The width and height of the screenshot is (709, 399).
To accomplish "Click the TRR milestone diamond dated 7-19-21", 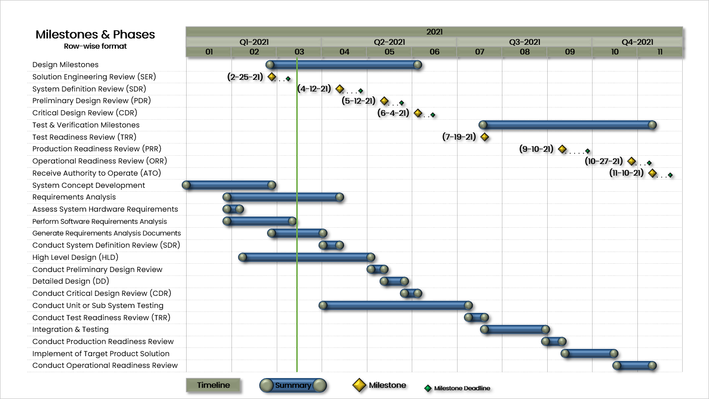I will tap(484, 137).
